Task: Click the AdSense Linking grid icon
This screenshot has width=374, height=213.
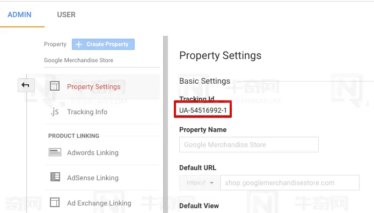Action: click(x=55, y=177)
